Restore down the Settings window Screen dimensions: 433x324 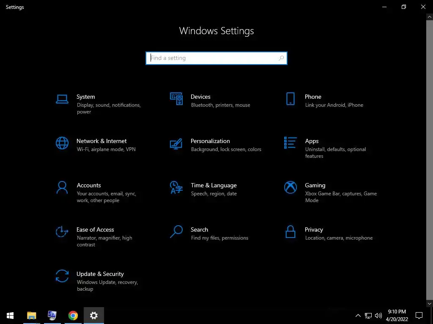click(404, 7)
